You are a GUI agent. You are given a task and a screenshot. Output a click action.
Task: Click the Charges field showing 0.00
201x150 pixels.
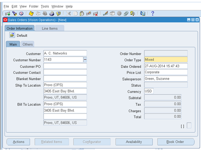(x=163, y=111)
